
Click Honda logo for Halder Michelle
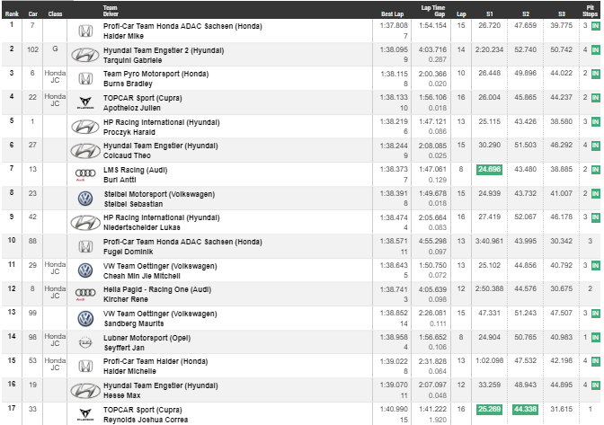pyautogui.click(x=85, y=366)
